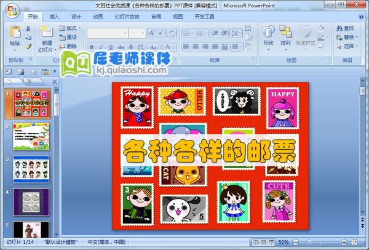Screen dimensions: 369x250
Task: Click the Paste clipboard icon
Action: coord(15,32)
